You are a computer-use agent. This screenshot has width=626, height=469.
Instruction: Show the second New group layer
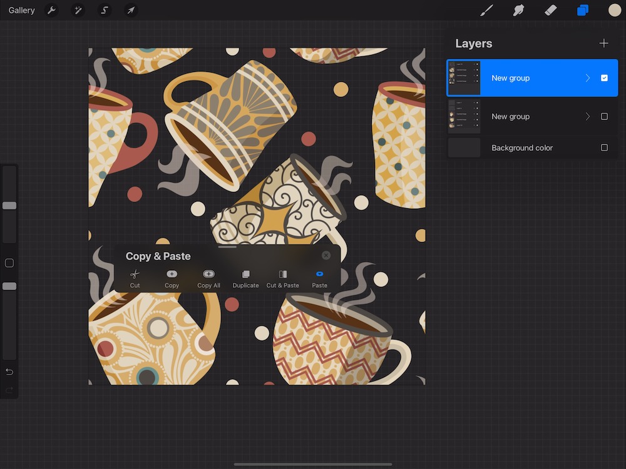[x=604, y=116]
